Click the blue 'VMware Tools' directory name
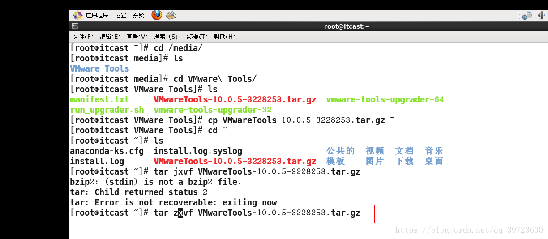 pyautogui.click(x=99, y=68)
